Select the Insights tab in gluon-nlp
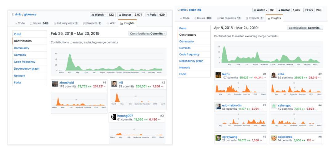 (x=274, y=18)
